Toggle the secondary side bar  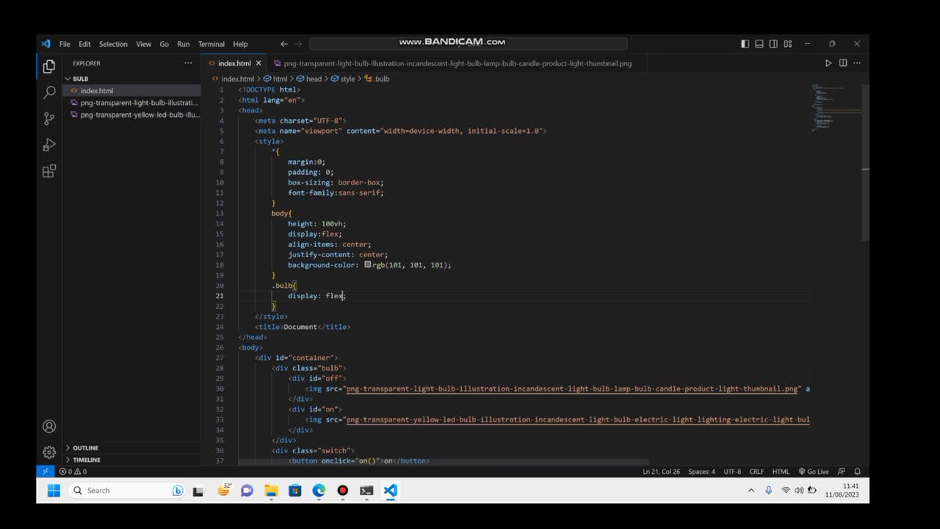[773, 44]
